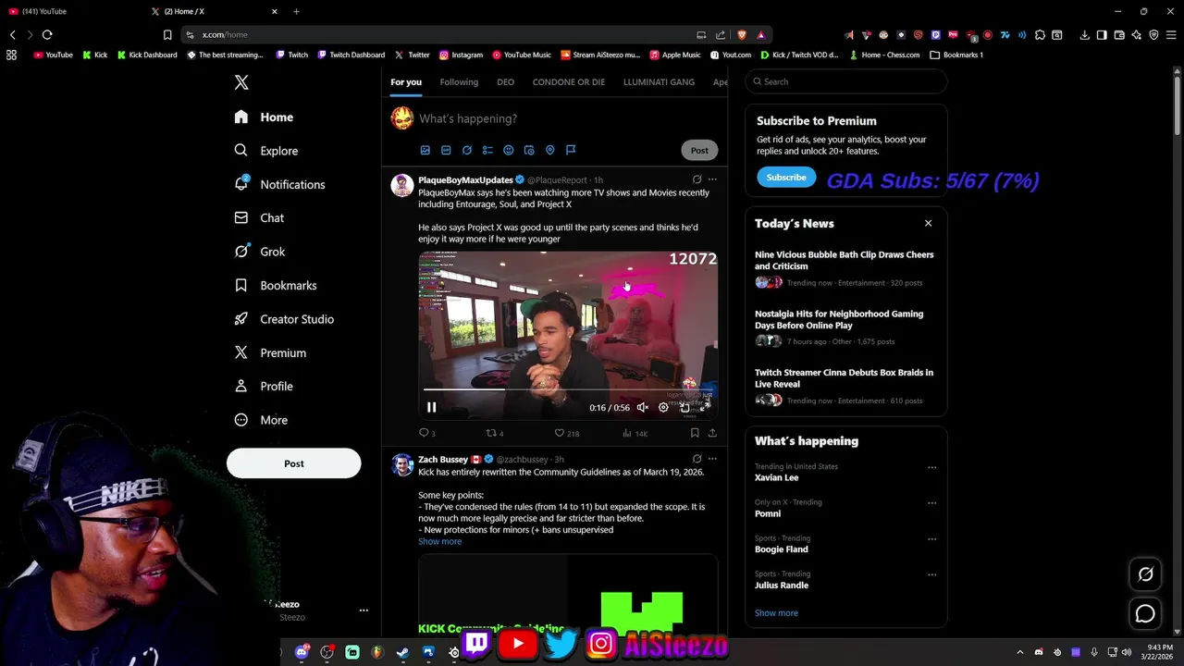
Task: Switch to the Following tab
Action: click(x=459, y=81)
